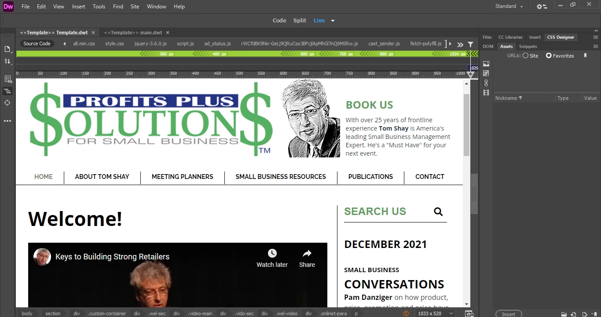Open CSS Designer panel group options menu

(596, 37)
